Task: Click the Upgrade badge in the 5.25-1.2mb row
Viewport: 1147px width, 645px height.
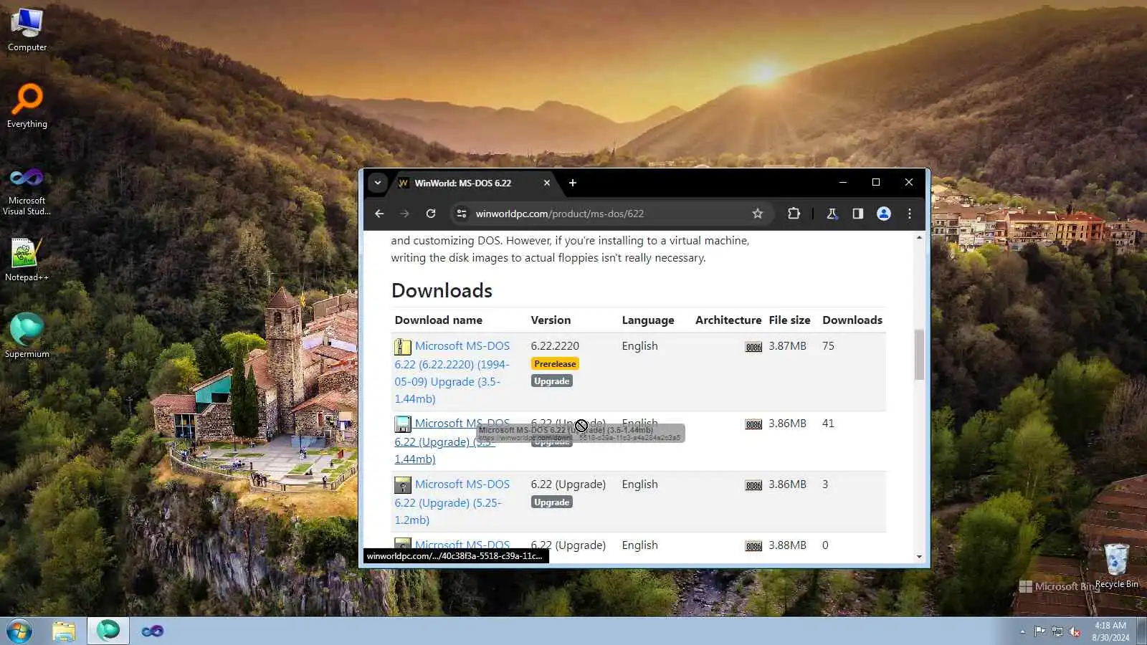Action: (x=552, y=502)
